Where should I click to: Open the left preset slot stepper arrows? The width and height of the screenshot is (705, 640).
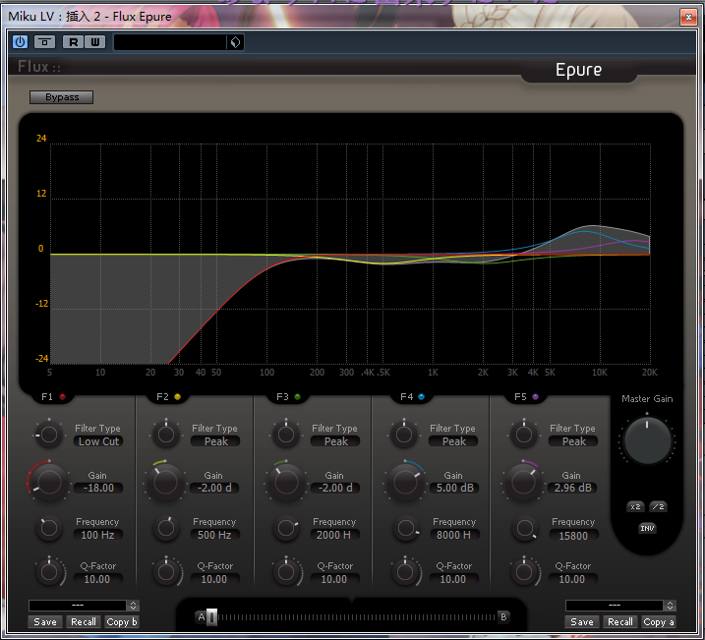pyautogui.click(x=133, y=606)
